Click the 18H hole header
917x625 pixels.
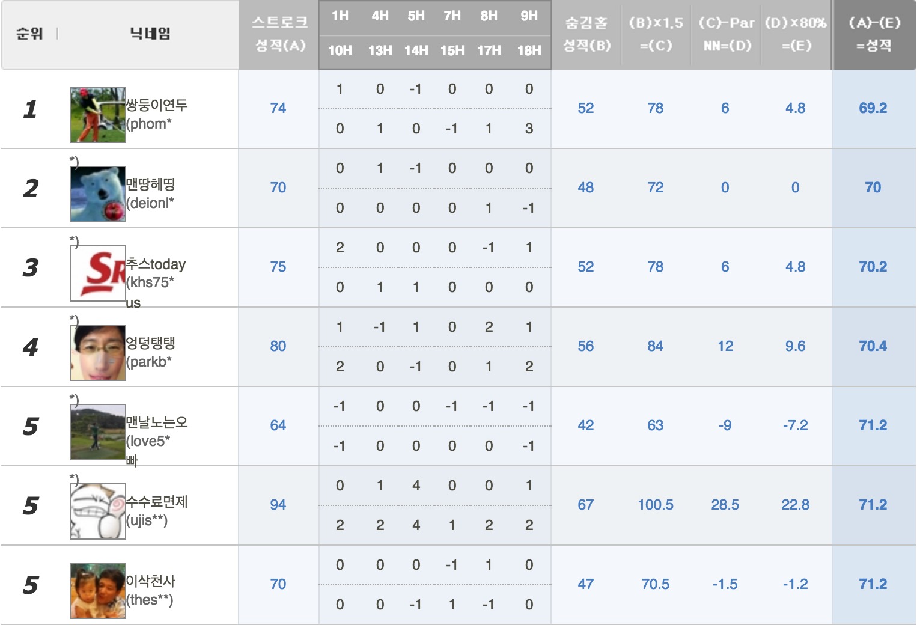[529, 51]
